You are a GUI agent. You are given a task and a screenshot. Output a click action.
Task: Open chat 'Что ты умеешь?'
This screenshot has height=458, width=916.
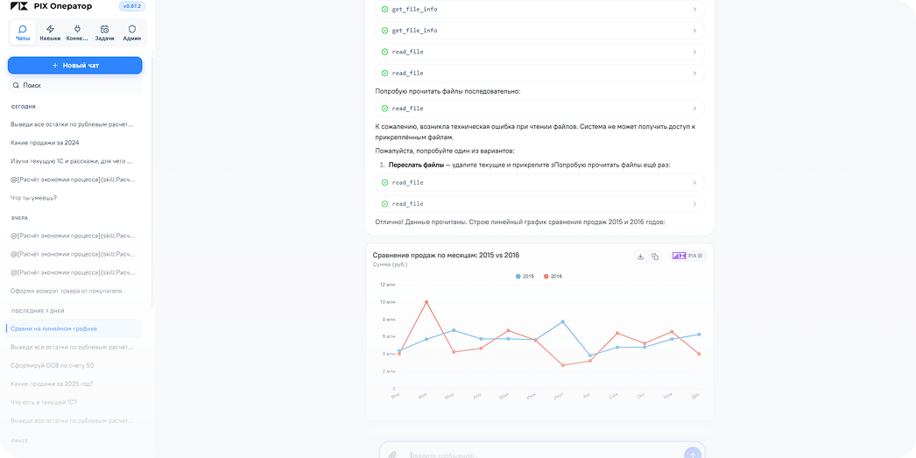tap(34, 197)
